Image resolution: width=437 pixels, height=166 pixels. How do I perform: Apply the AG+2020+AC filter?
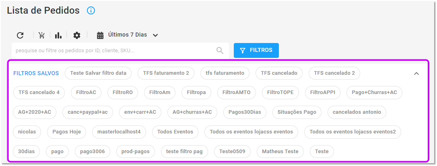click(35, 112)
